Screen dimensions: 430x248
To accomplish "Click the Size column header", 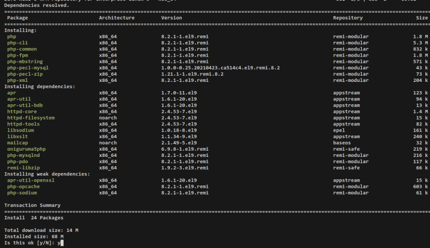I will click(x=421, y=18).
